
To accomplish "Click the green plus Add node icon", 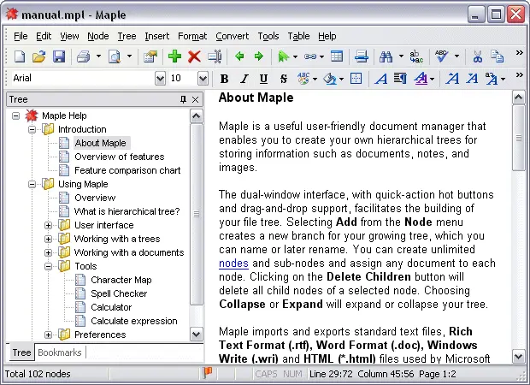I will click(x=174, y=56).
